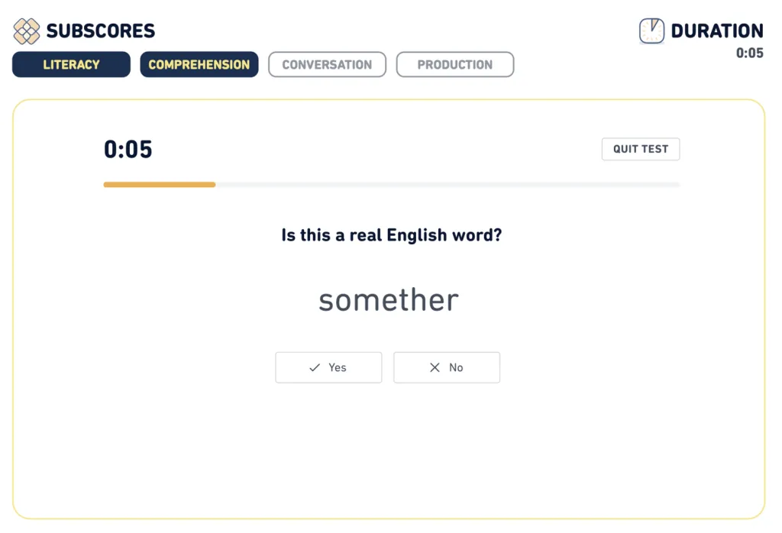Click the yellow filled portion of the progress bar

pyautogui.click(x=159, y=184)
